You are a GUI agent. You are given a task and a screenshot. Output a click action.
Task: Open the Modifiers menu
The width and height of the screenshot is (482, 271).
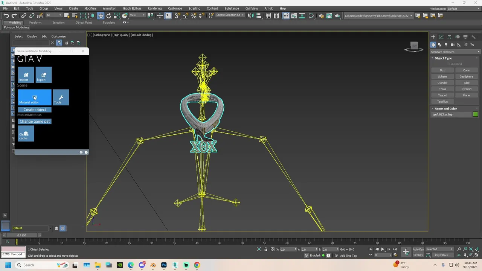coord(90,8)
